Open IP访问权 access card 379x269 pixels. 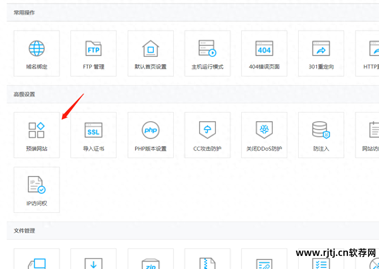click(x=36, y=189)
